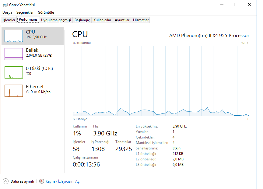Click the large CPU usage graph
Viewport: 263px width, 189px height.
[x=161, y=81]
